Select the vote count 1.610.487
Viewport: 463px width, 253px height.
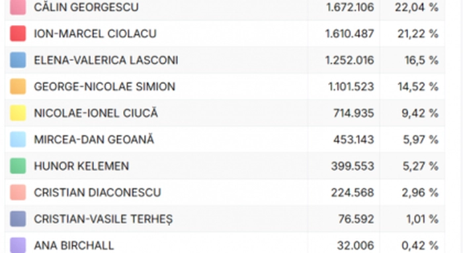coord(350,34)
